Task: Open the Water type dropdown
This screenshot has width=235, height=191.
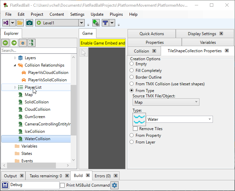Action: tap(179, 119)
